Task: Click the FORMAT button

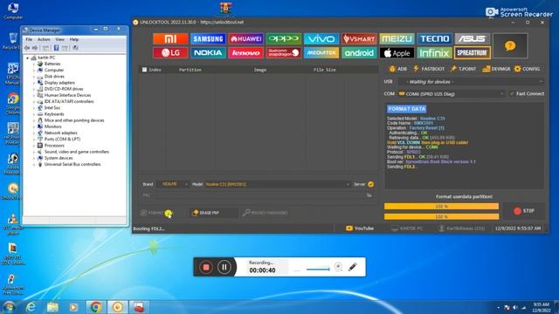Action: [157, 213]
